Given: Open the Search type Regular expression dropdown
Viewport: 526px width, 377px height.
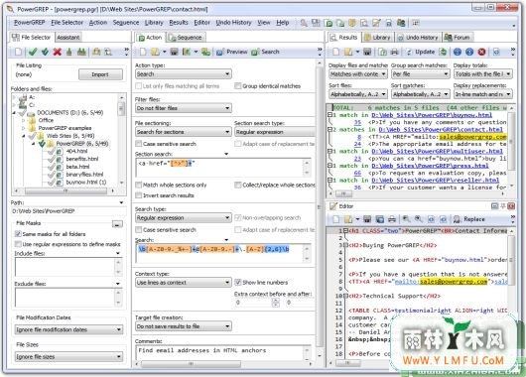Looking at the screenshot, I should coord(184,217).
